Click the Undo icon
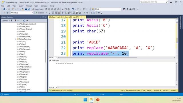Image resolution: width=183 pixels, height=103 pixels. pyautogui.click(x=73, y=9)
